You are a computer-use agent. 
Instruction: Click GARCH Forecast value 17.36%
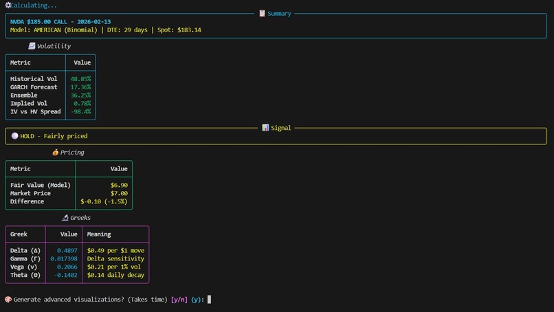pyautogui.click(x=80, y=87)
